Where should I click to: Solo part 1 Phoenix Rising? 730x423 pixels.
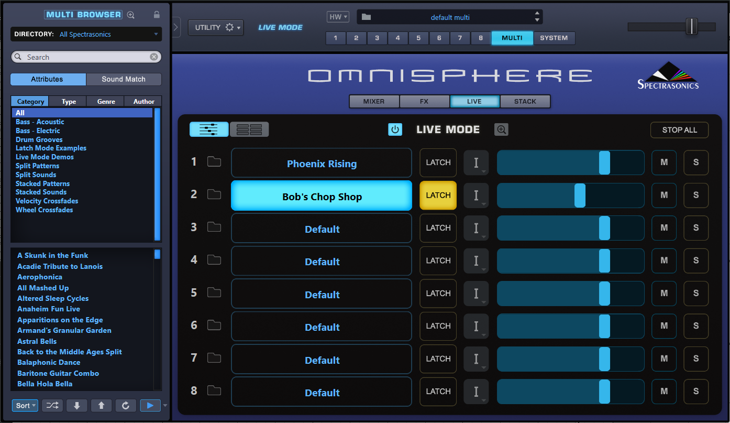pyautogui.click(x=696, y=162)
